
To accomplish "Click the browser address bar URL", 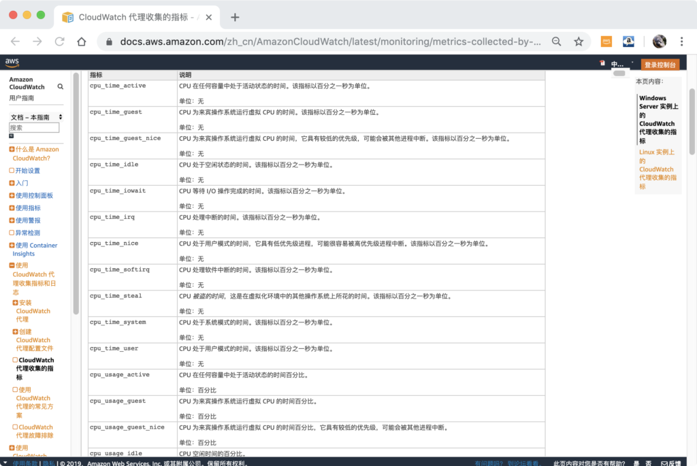I will pos(330,41).
